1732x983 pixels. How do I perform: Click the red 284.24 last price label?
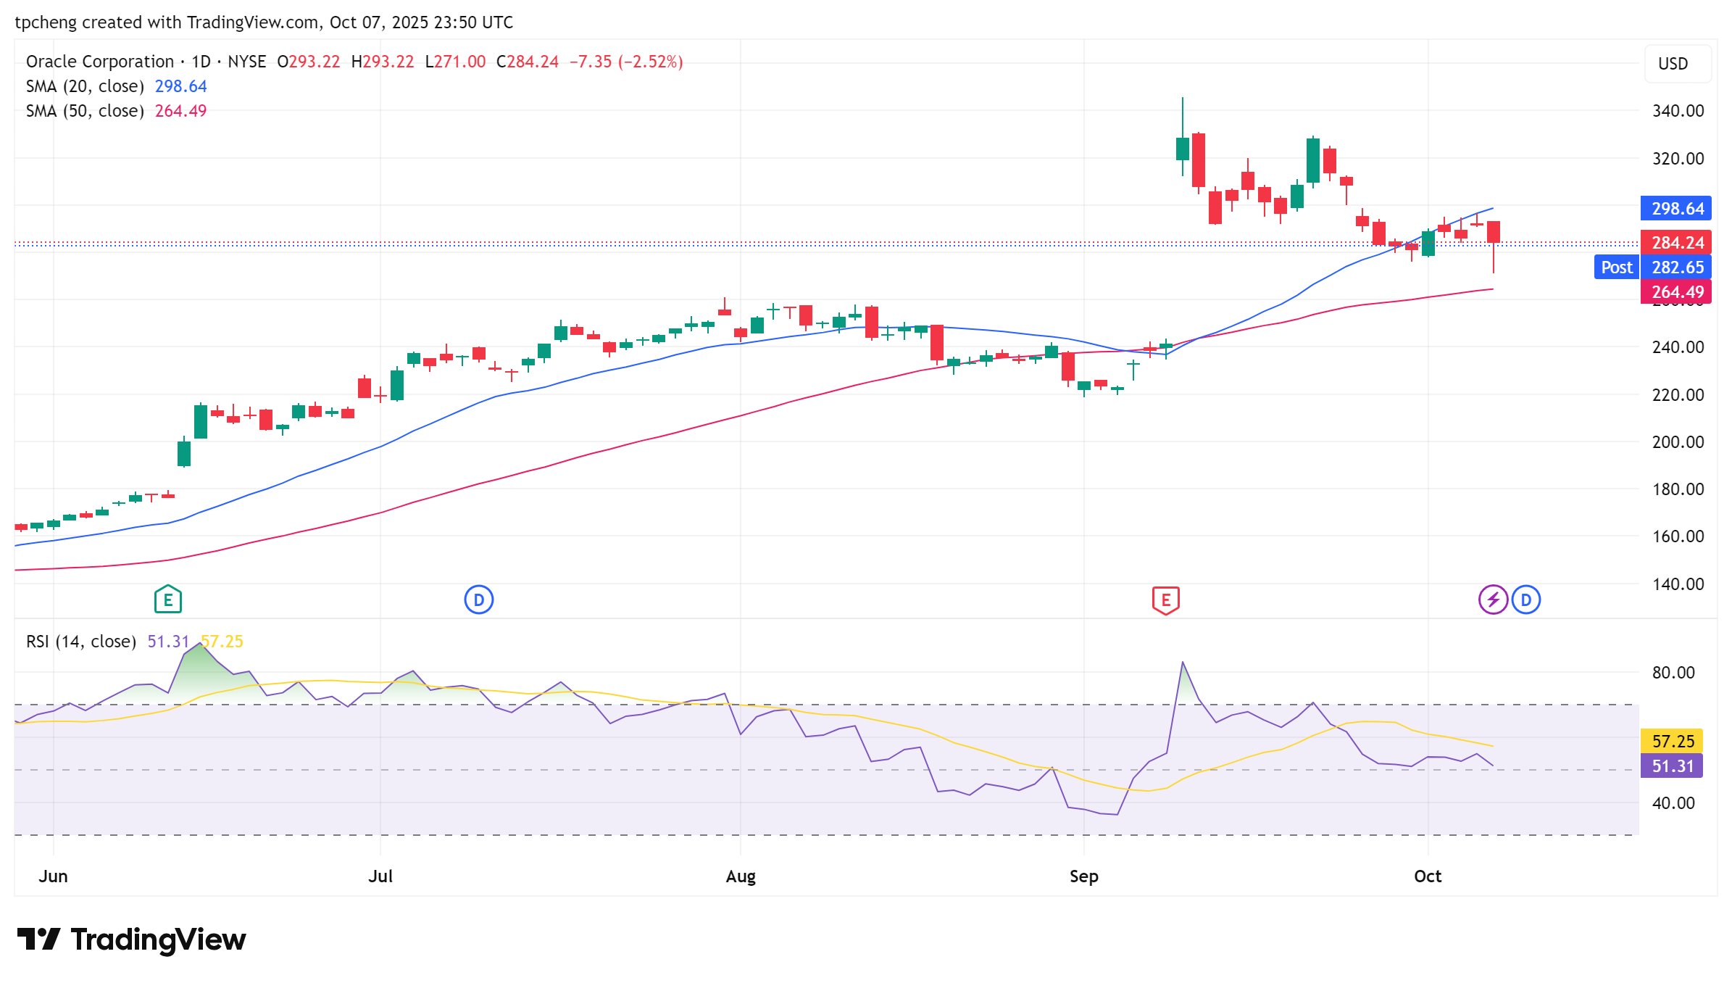pos(1676,243)
